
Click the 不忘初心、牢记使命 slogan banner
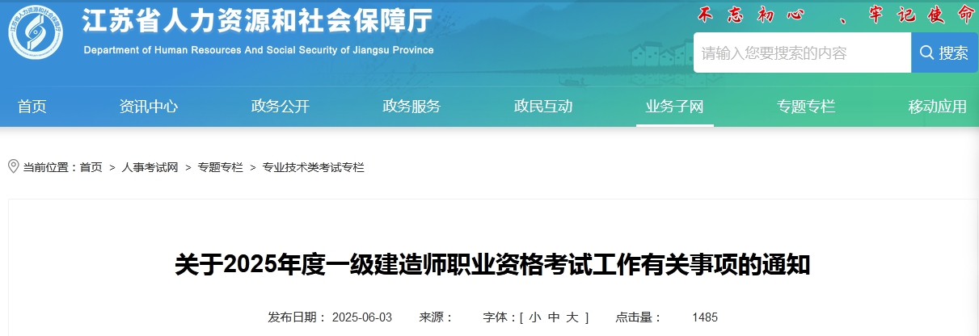point(825,15)
